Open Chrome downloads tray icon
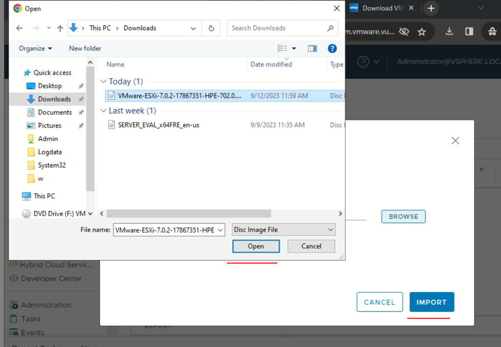This screenshot has height=347, width=501. pos(449,31)
